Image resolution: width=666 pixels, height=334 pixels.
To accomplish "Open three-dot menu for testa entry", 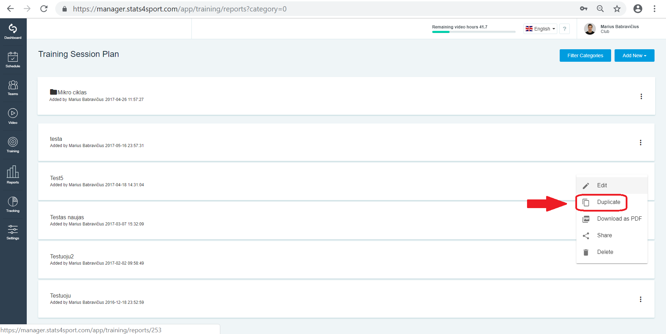I will (641, 143).
